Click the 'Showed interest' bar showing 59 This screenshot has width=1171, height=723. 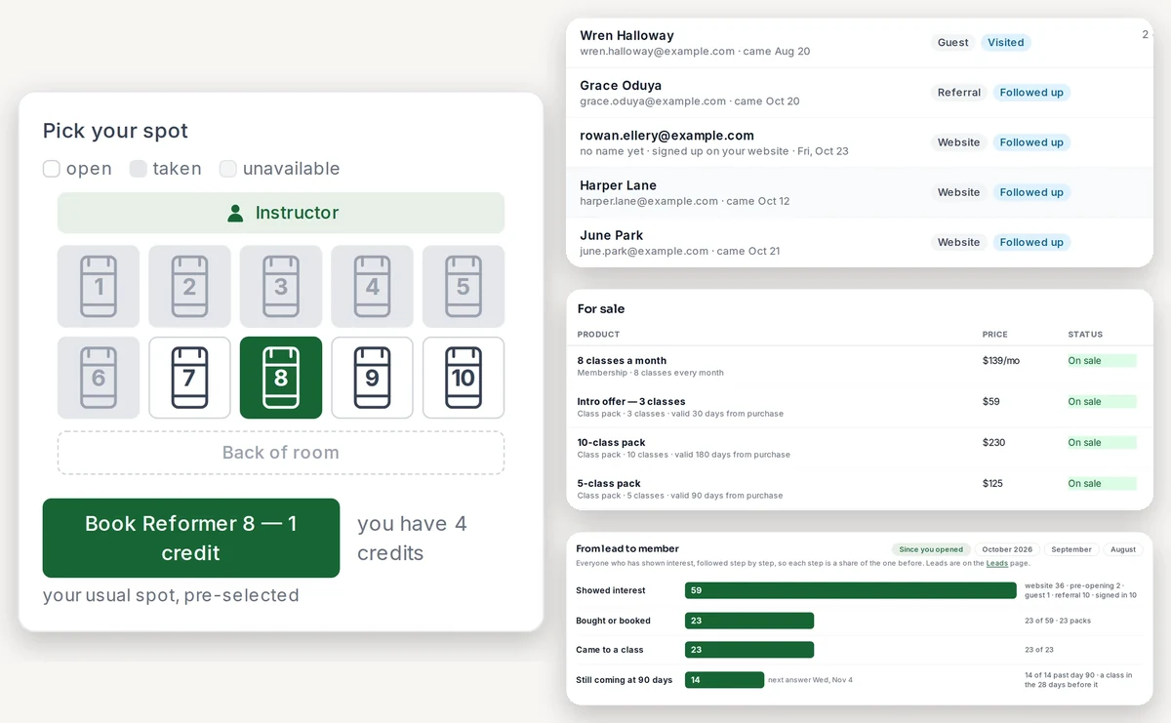[x=851, y=590]
